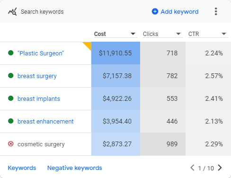Open the three-dot more options menu
The image size is (231, 178).
[x=216, y=11]
